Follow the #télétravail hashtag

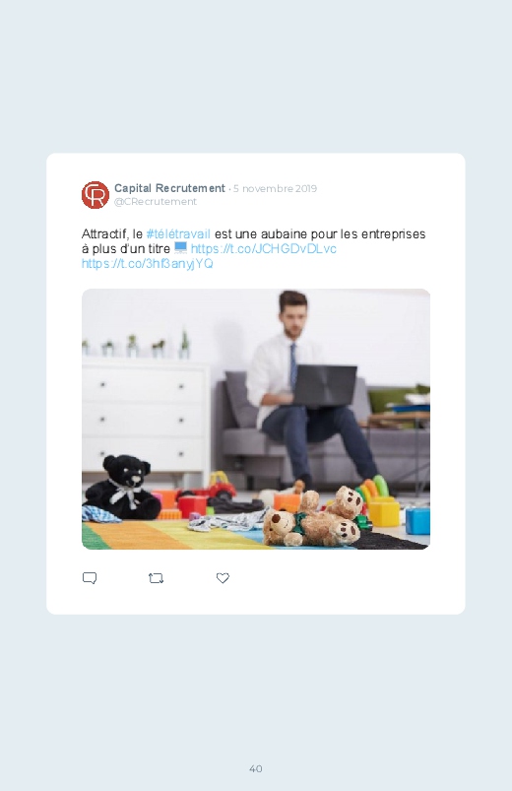[x=178, y=234]
